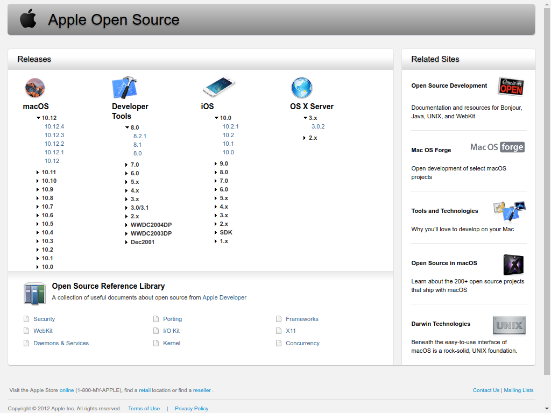Click the document icon beside Porting

pyautogui.click(x=156, y=319)
